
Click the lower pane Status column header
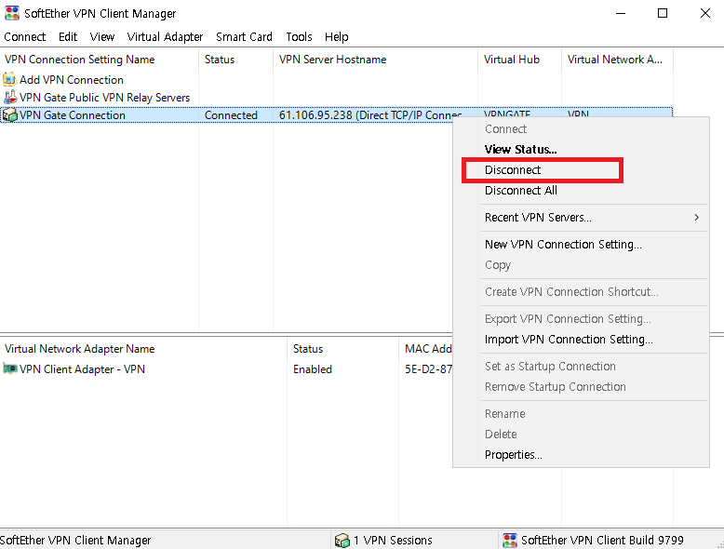coord(342,349)
